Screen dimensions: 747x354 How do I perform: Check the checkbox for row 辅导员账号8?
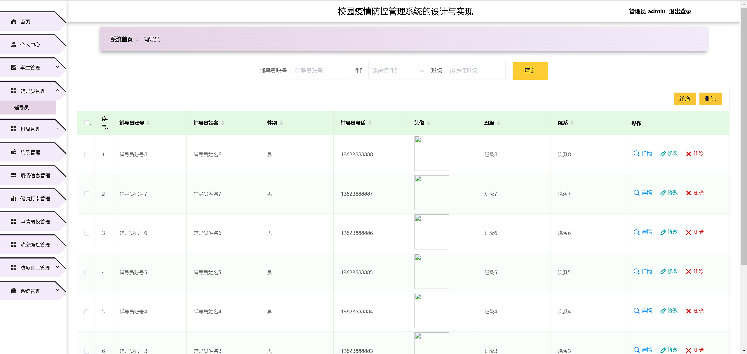pyautogui.click(x=87, y=155)
